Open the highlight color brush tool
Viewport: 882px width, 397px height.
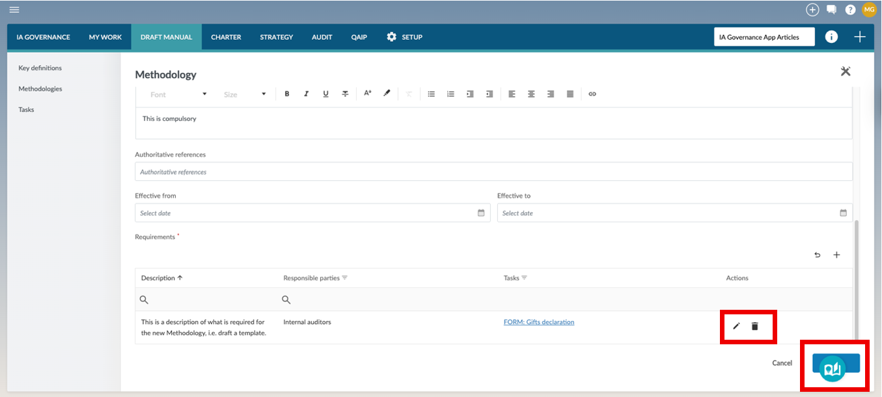click(x=387, y=94)
